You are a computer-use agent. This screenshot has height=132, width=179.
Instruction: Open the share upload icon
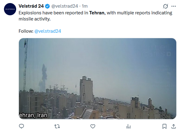(x=174, y=126)
